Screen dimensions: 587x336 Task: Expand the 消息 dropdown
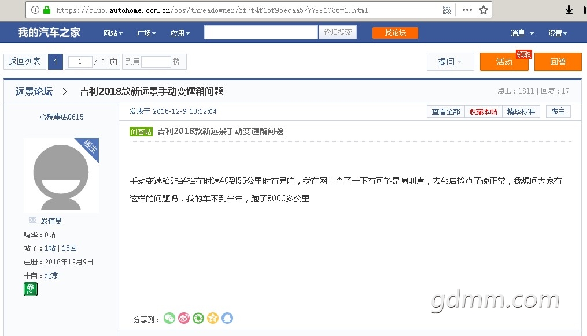pyautogui.click(x=522, y=33)
